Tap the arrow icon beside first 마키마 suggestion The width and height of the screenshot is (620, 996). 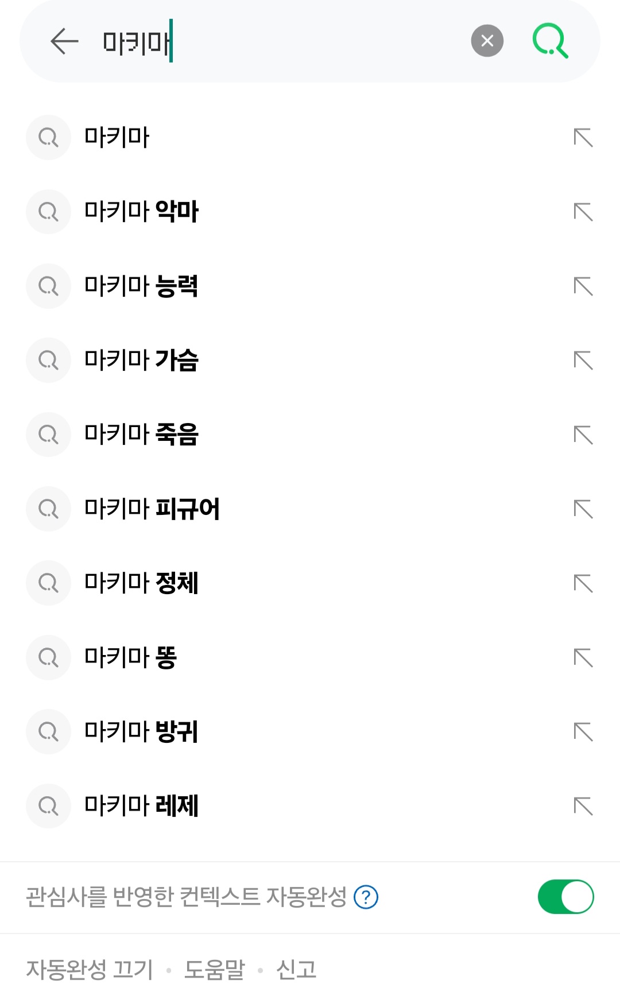[583, 138]
